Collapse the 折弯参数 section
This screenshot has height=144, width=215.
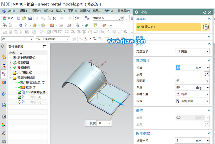209,133
